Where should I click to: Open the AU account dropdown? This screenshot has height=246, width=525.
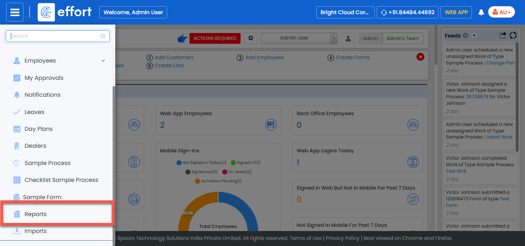[x=501, y=12]
